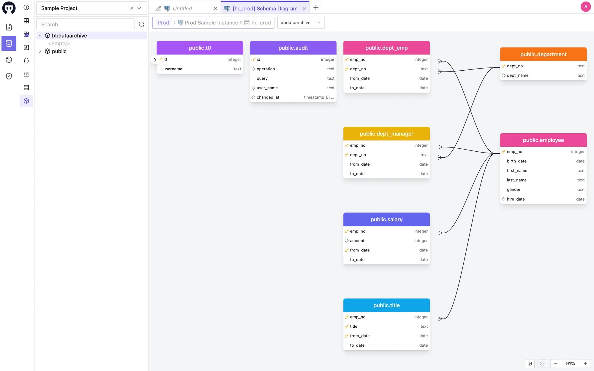Click the auto-layout grid icon
Screen dimensions: 594x371
[x=542, y=364]
